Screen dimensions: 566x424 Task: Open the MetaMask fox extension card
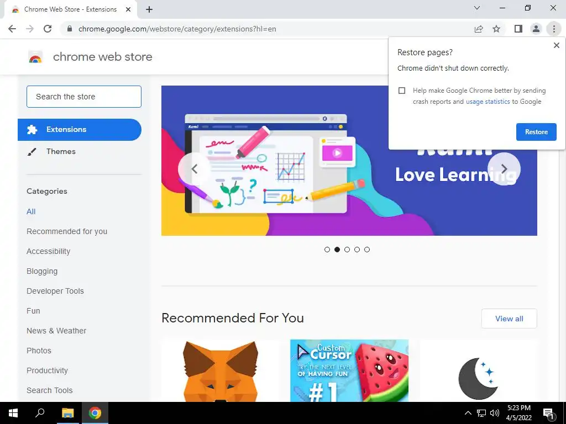(x=221, y=370)
